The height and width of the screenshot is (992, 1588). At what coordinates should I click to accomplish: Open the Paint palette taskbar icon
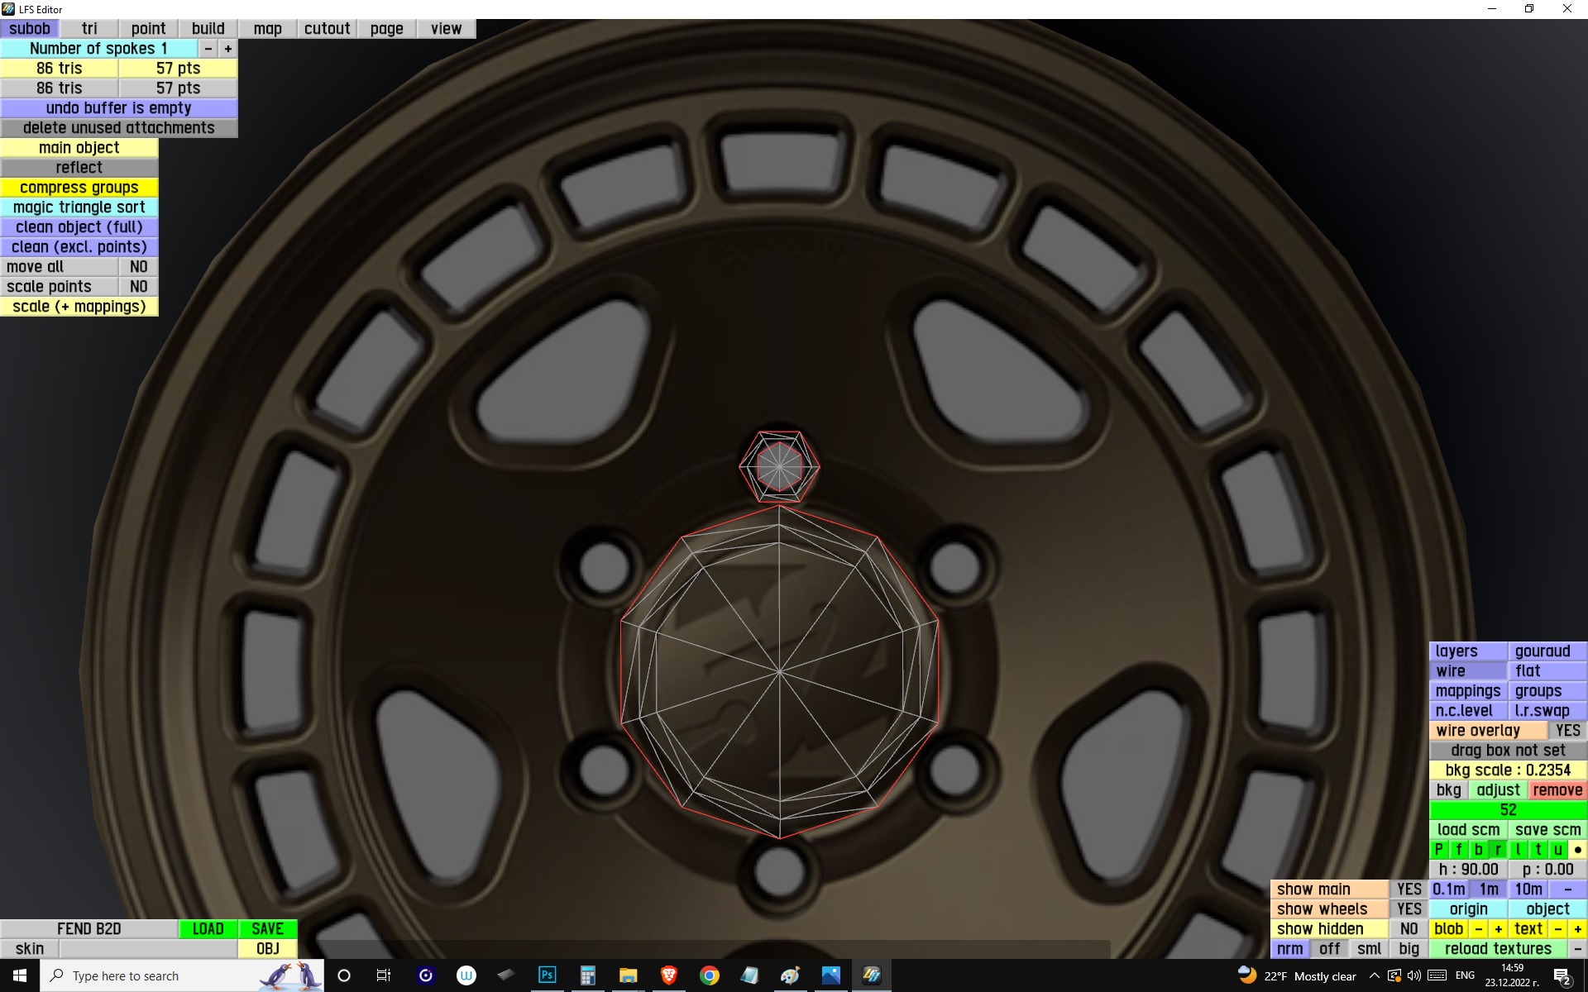click(x=790, y=975)
